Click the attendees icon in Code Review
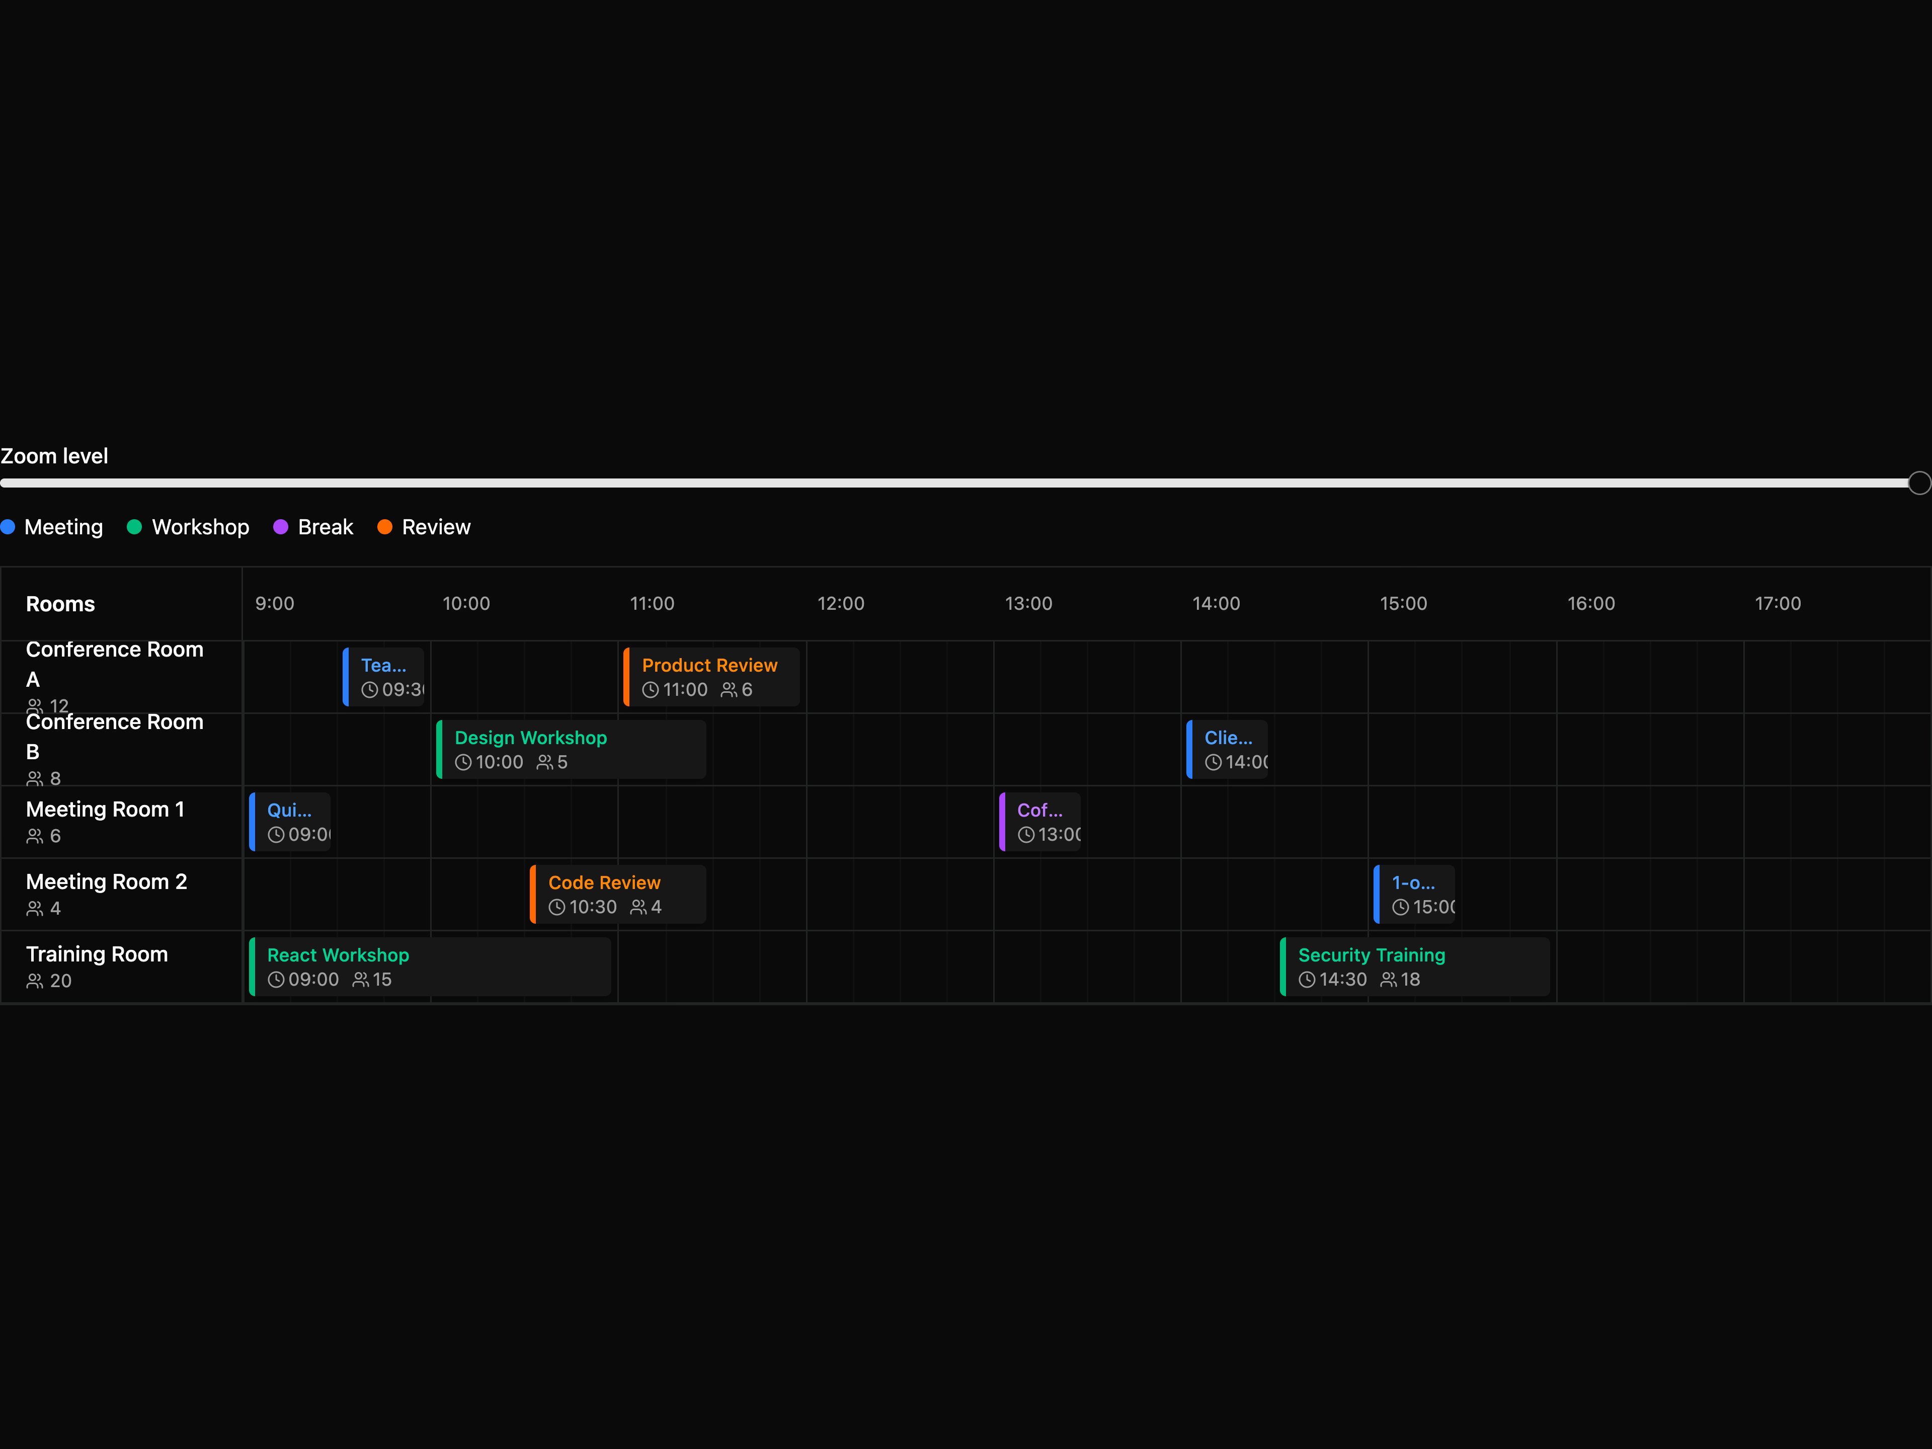 click(638, 908)
